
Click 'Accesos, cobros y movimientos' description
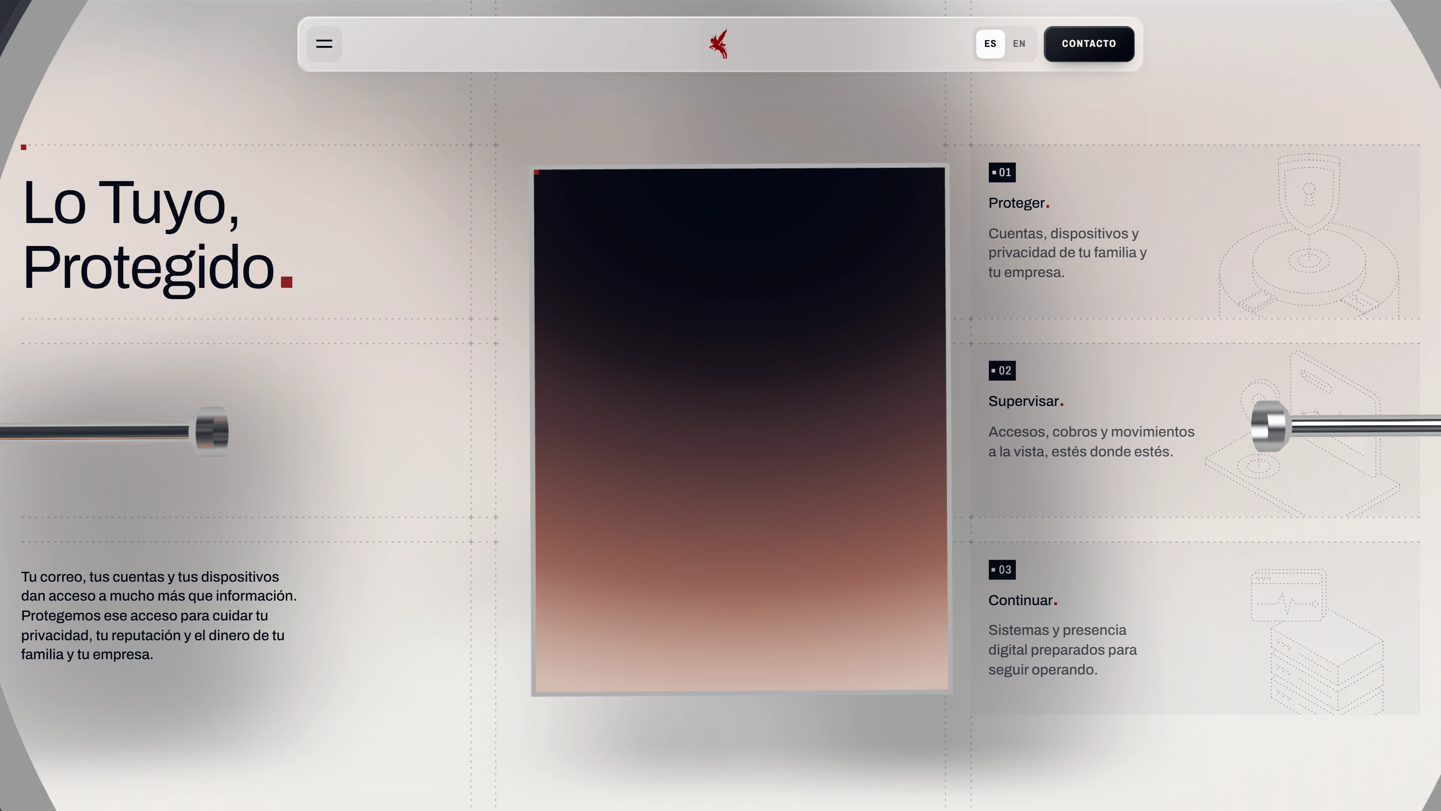(x=1091, y=442)
